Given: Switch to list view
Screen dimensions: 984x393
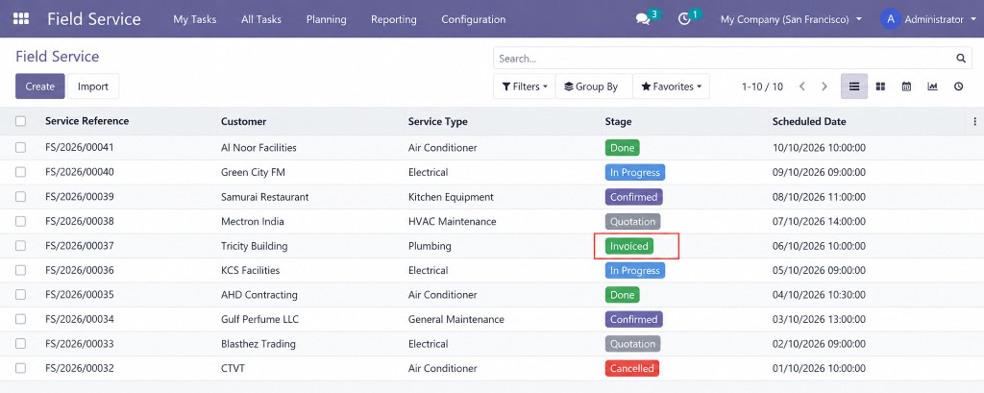Looking at the screenshot, I should coord(854,86).
